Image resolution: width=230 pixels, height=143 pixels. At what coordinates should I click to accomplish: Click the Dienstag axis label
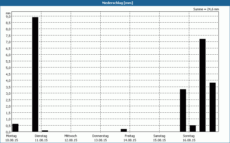click(x=41, y=136)
